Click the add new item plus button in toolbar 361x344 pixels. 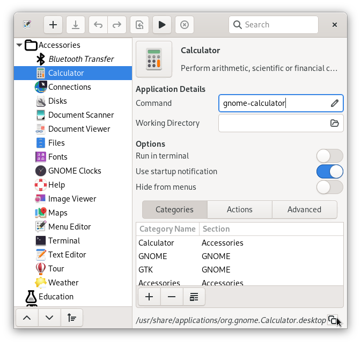click(x=53, y=25)
